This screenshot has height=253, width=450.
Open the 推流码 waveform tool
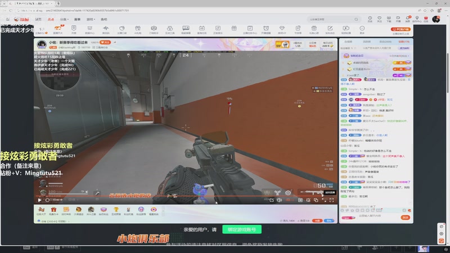click(x=106, y=30)
